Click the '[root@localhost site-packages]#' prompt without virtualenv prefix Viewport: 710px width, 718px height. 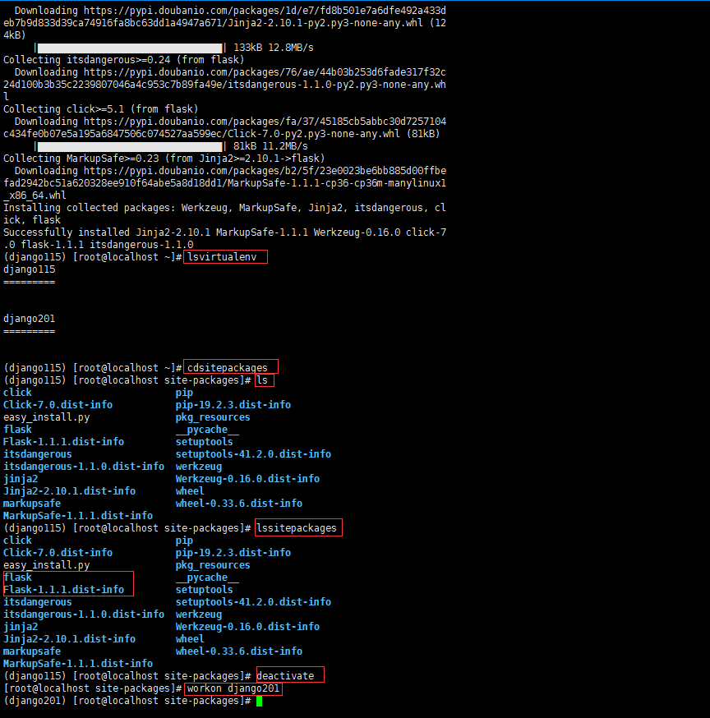click(93, 688)
